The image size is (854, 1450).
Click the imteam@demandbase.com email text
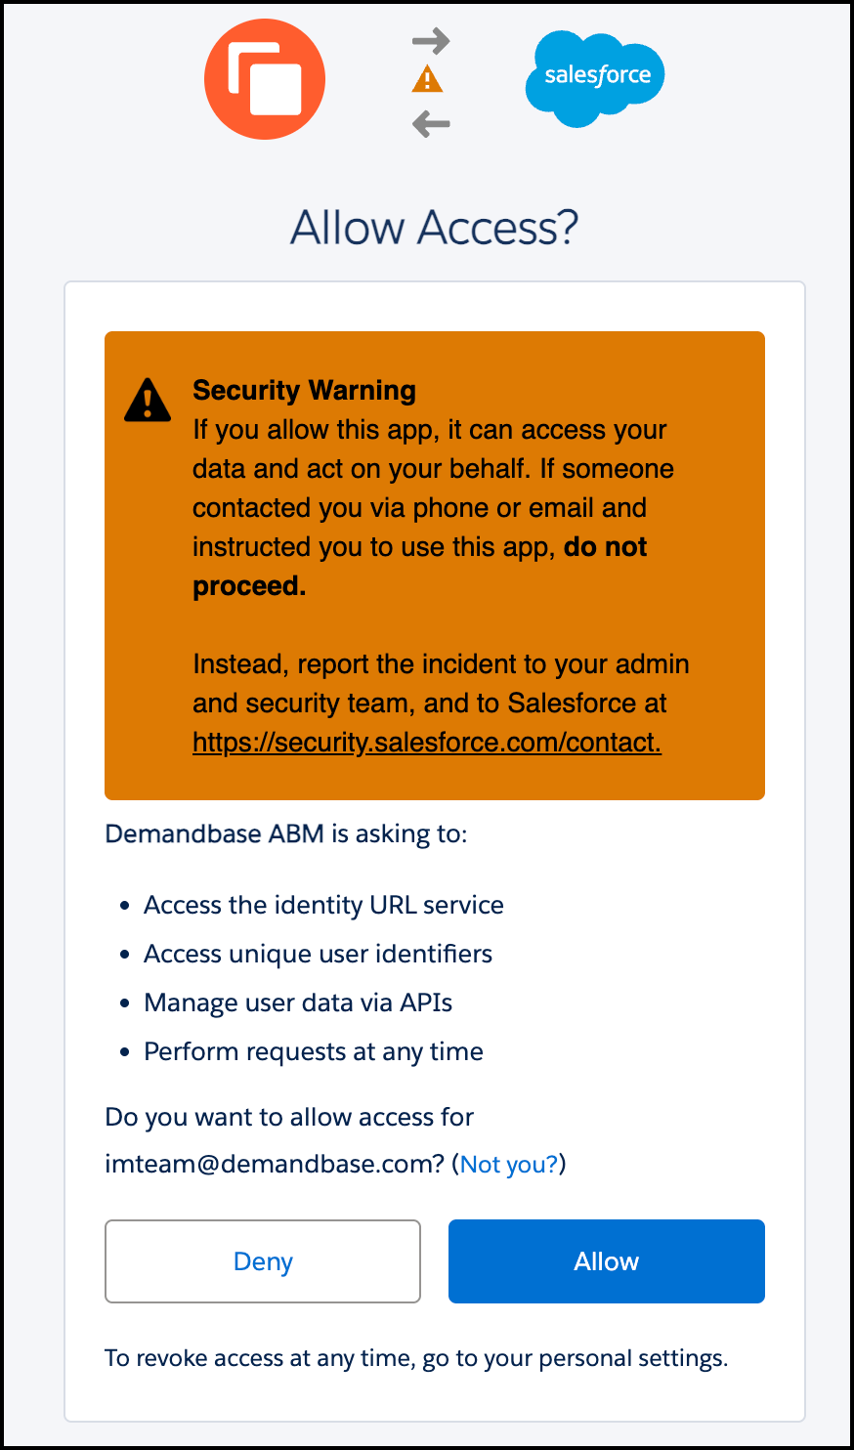pos(275,1164)
